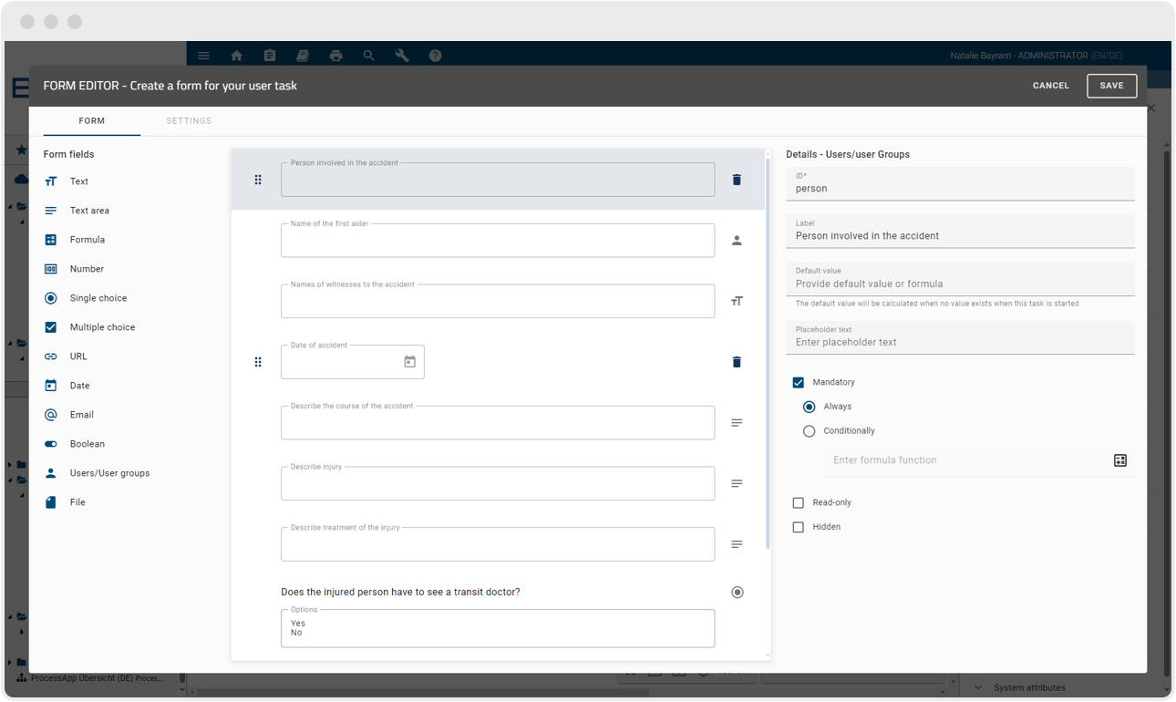
Task: Grab drag handle of Date of accident field
Action: 258,362
